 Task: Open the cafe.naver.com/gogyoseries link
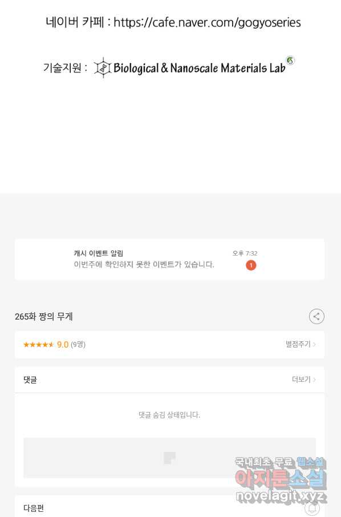pos(207,22)
